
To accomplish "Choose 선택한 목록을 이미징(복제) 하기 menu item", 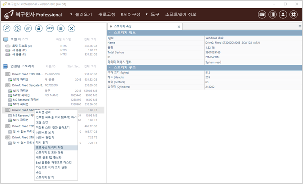I will [56, 117].
